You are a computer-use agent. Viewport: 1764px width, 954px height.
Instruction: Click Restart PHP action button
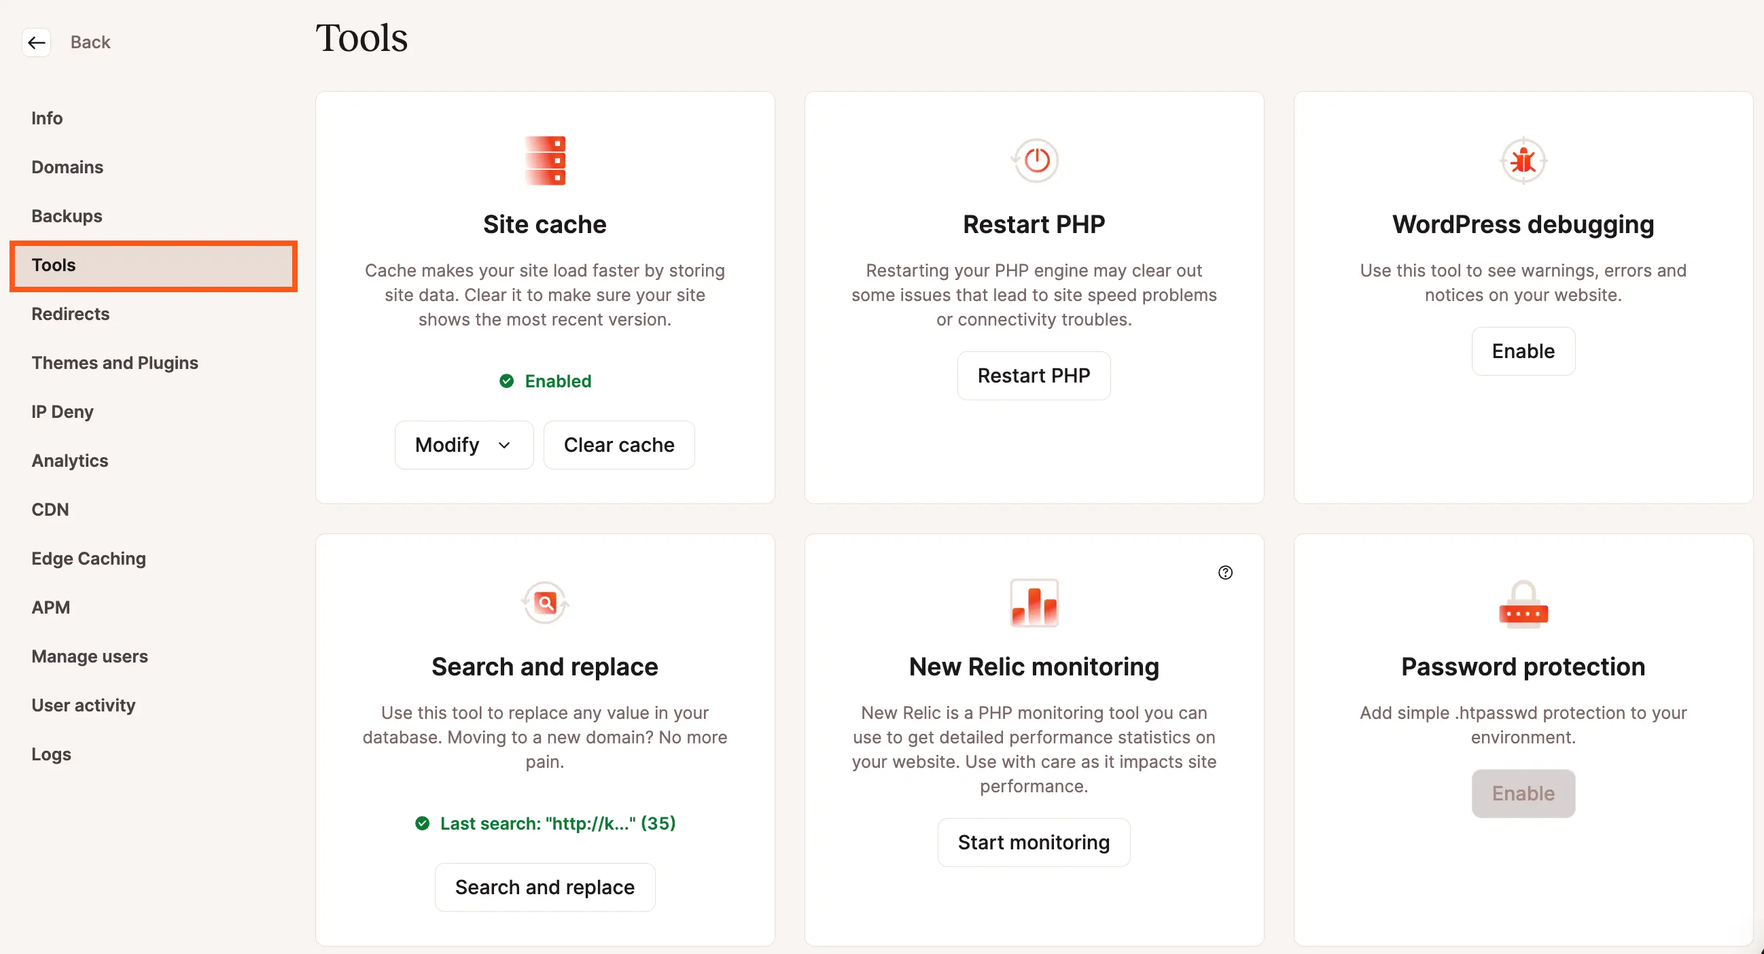pyautogui.click(x=1034, y=375)
